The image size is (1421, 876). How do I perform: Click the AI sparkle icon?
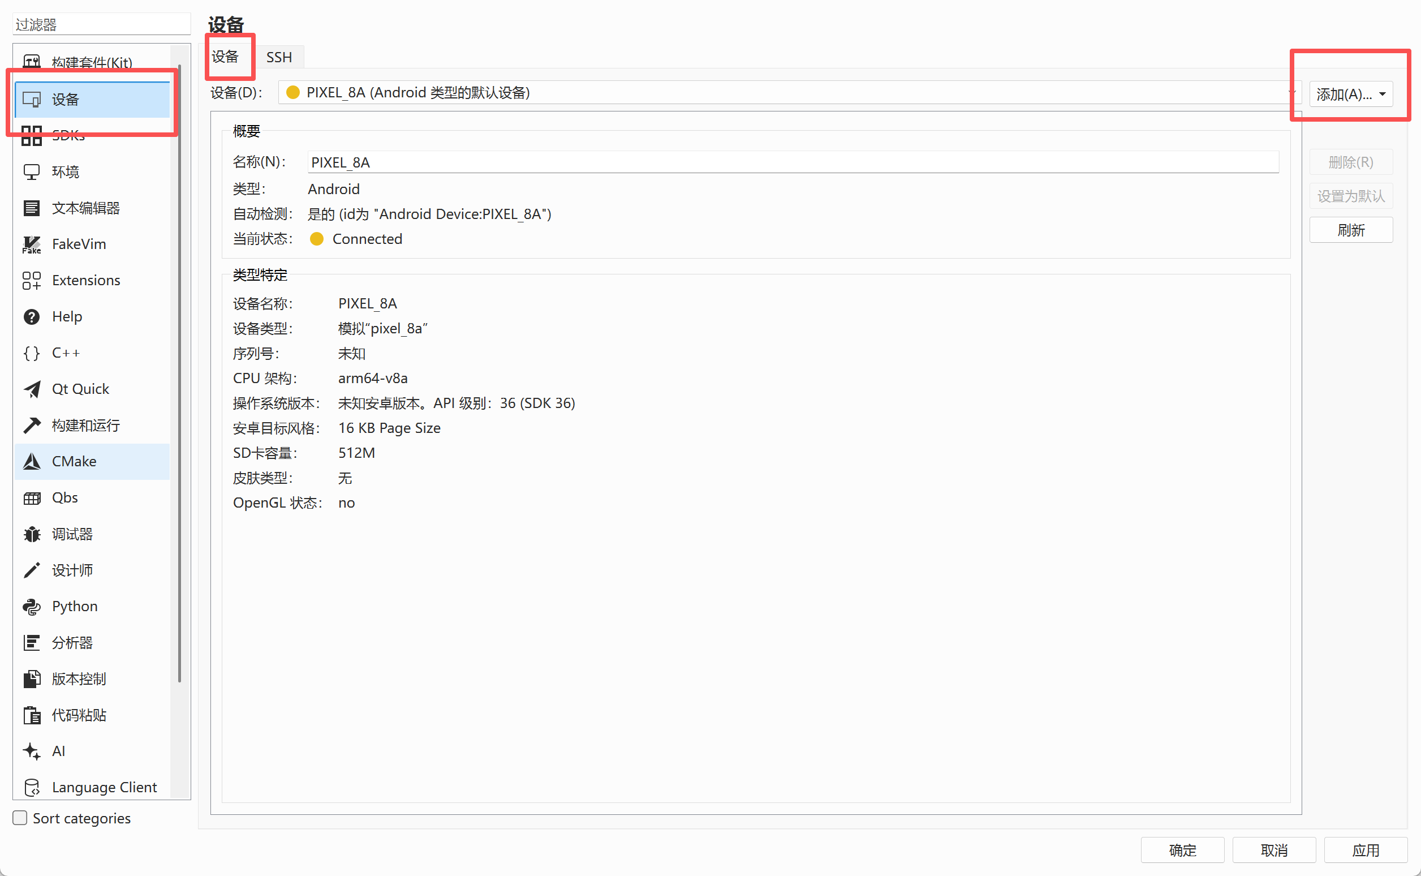click(31, 752)
